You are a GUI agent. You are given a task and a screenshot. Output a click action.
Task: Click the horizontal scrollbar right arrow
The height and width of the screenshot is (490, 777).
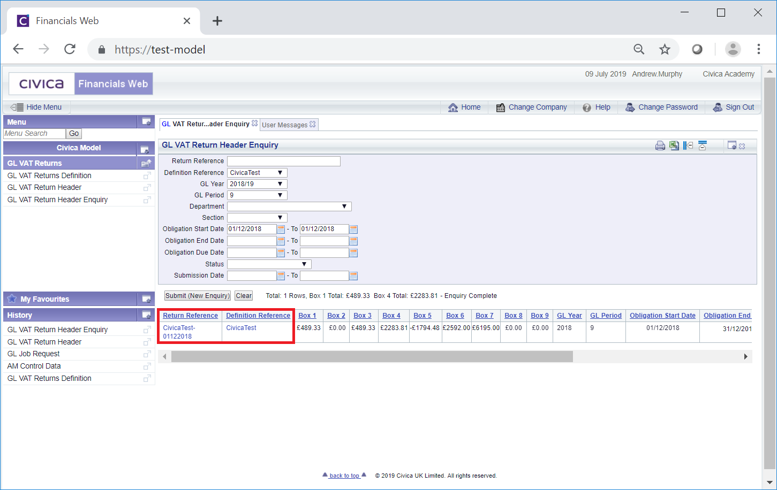[x=746, y=357]
